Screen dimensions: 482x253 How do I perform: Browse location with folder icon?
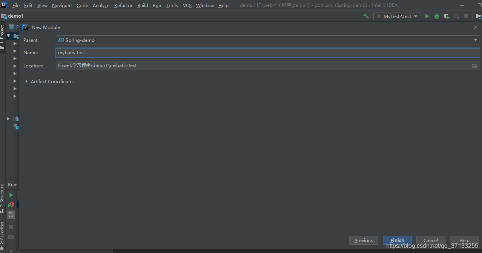475,66
